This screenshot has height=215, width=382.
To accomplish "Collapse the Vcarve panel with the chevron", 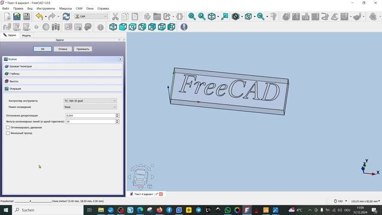I will [120, 59].
